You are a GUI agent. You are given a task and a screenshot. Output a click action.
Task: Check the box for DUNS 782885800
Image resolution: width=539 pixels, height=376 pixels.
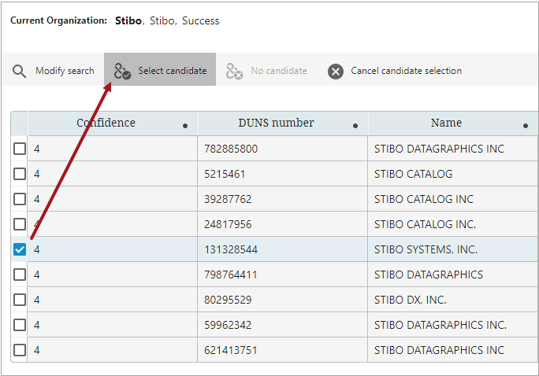tap(20, 149)
